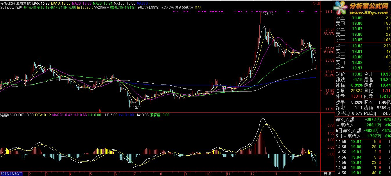391x176 pixels.
Task: Select the 卖二 19.06 order row
Action: coord(363,34)
